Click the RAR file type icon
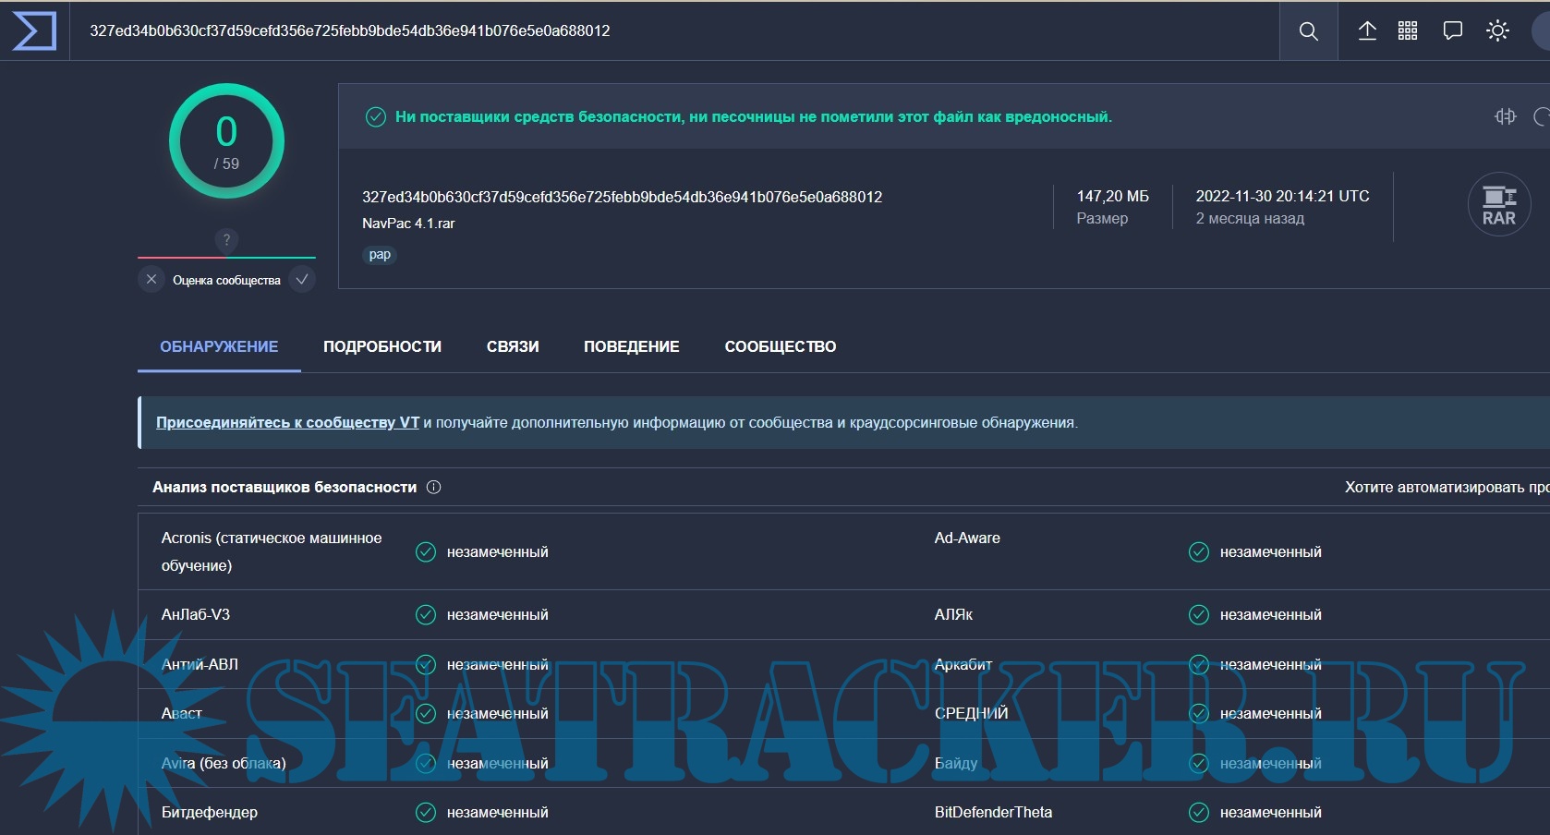Screen dimensions: 1550x835 1498,205
